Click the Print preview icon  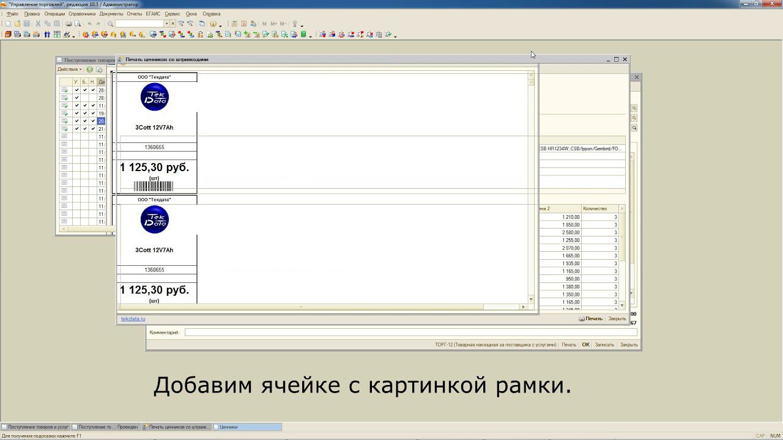tap(78, 24)
